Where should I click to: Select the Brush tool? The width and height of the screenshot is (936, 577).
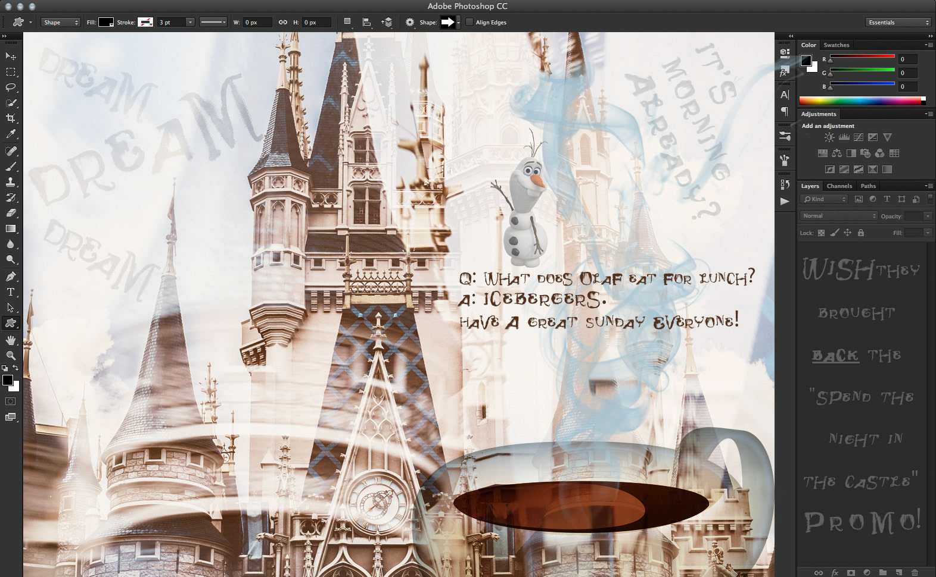[x=11, y=167]
